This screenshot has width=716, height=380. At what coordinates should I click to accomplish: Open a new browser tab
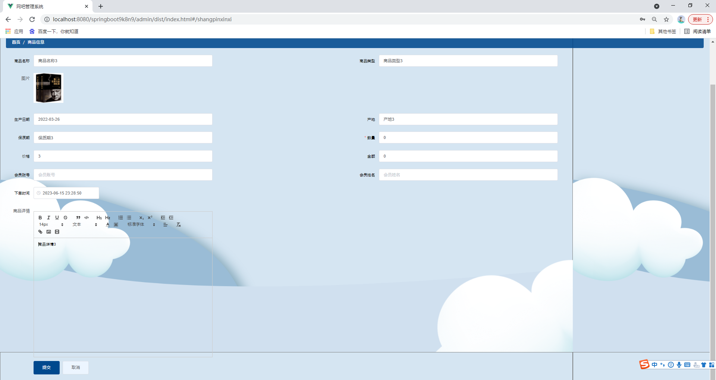coord(101,6)
